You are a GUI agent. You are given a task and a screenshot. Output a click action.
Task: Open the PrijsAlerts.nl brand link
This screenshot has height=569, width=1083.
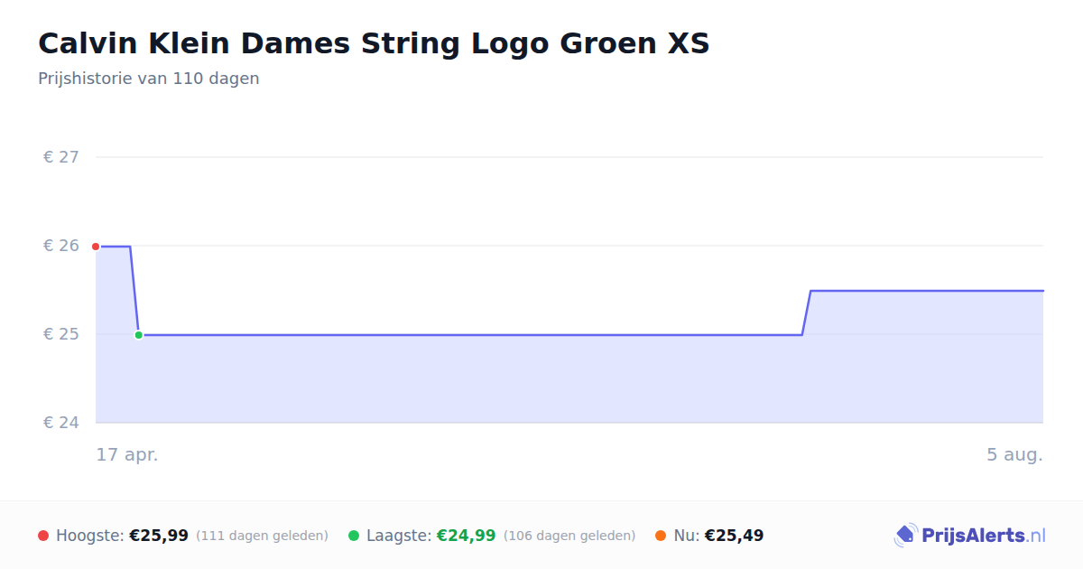(970, 536)
